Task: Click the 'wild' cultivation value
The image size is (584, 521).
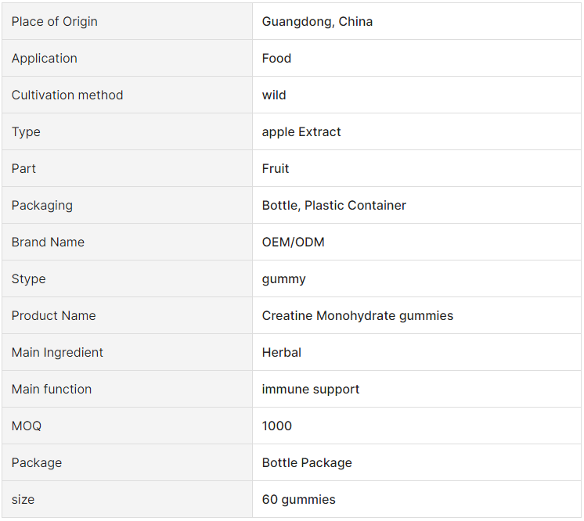Action: coord(274,95)
